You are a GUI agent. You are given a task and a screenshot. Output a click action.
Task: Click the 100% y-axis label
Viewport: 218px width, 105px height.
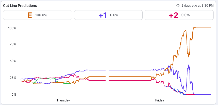(x=12, y=28)
